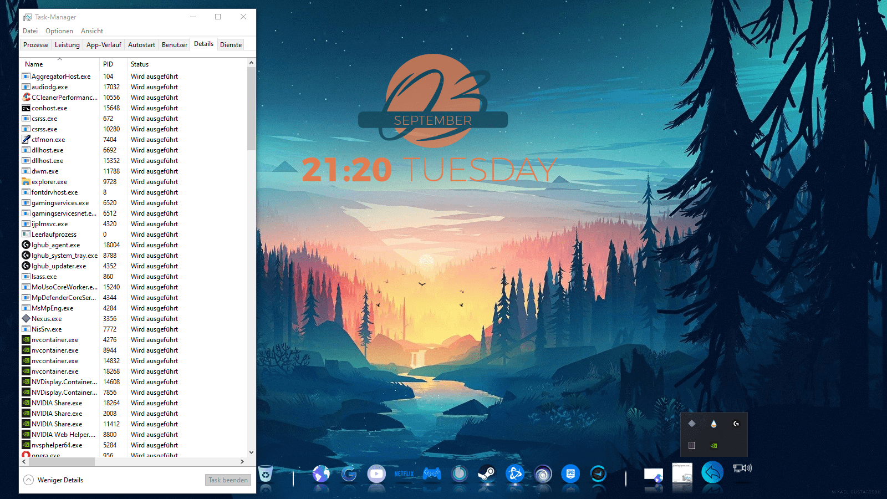Sort the process list by Name column
The image size is (887, 499).
(34, 64)
